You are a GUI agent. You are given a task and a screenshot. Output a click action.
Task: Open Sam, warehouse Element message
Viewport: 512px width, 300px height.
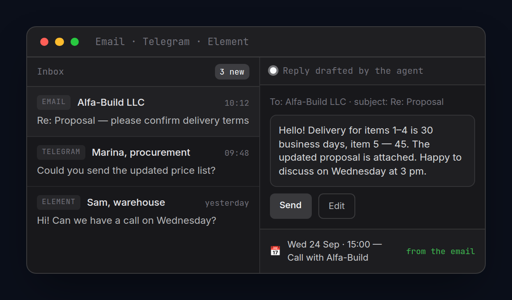143,211
